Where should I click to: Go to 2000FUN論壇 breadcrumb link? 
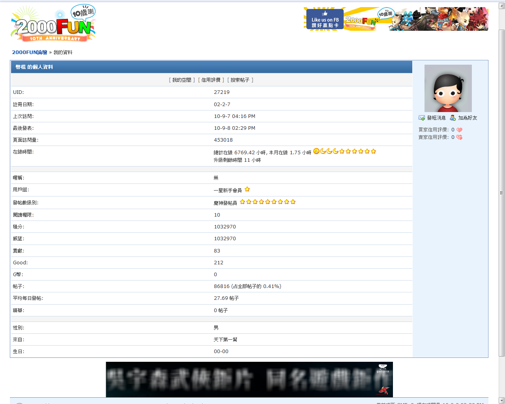(30, 52)
